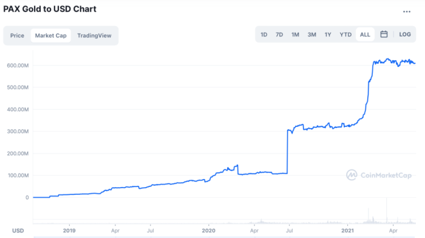Click the 2021 x-axis label
The width and height of the screenshot is (425, 238).
[347, 230]
